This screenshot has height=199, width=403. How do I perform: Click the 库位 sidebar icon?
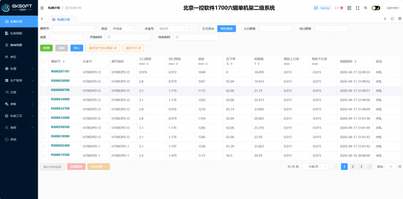coord(7,57)
